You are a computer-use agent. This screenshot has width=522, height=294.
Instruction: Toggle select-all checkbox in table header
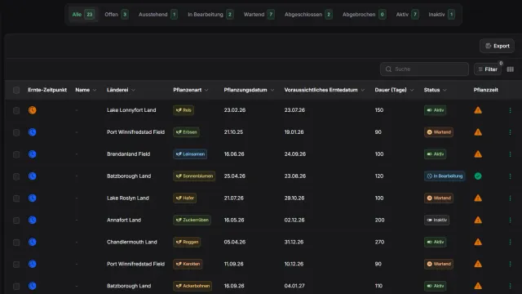tap(16, 90)
